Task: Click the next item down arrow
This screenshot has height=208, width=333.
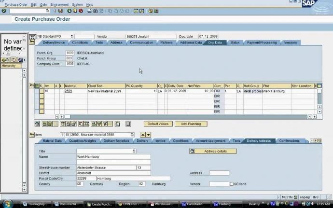Action: coord(148,135)
